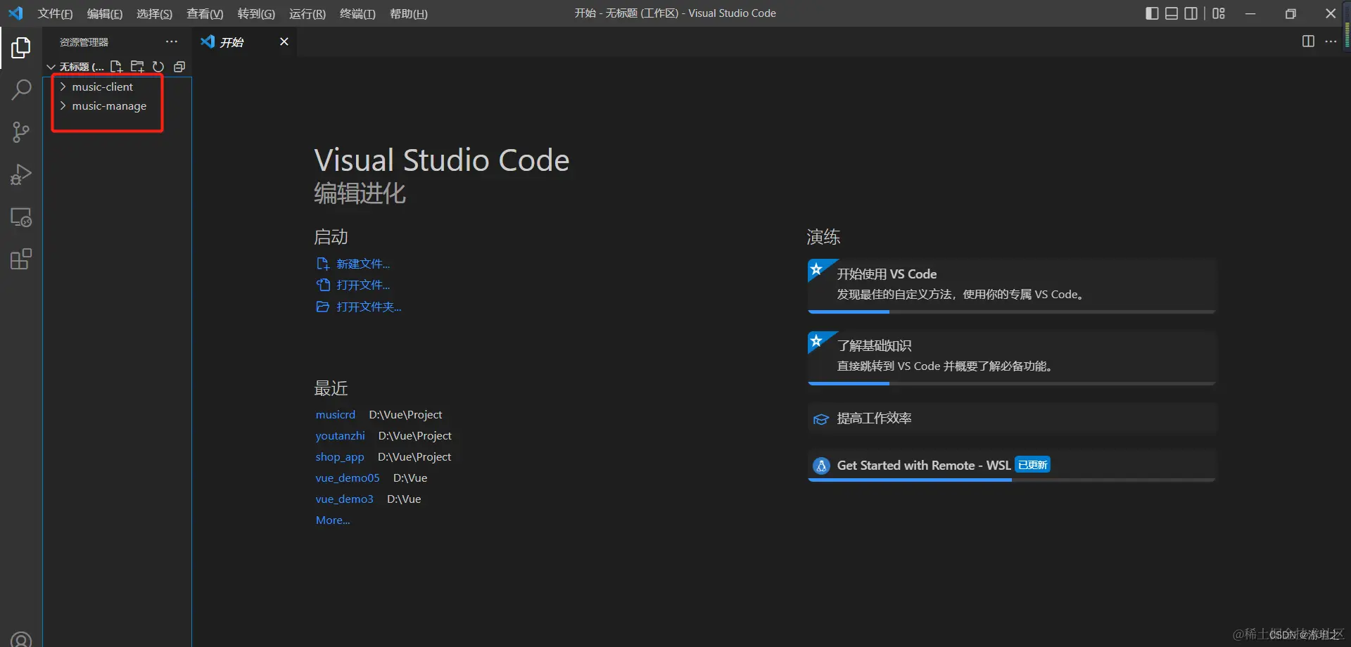Open the Search view in activity bar
This screenshot has height=647, width=1351.
click(x=21, y=90)
